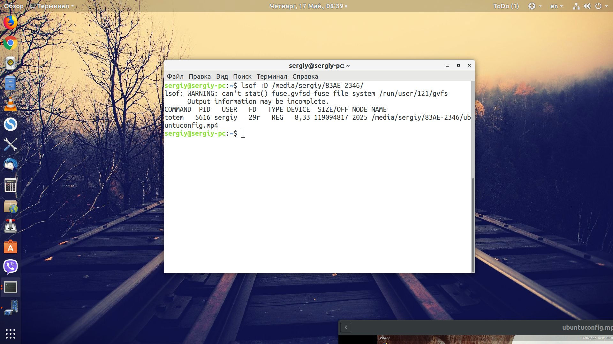The width and height of the screenshot is (613, 344).
Task: Open the Терминал menu in terminal menubar
Action: (x=272, y=76)
